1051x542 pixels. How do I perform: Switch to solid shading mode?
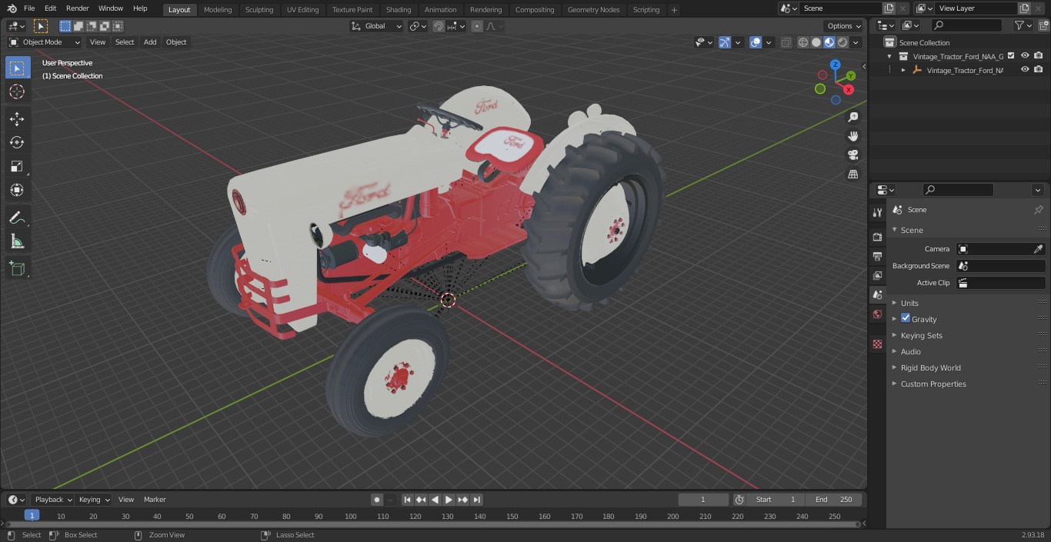[x=816, y=42]
